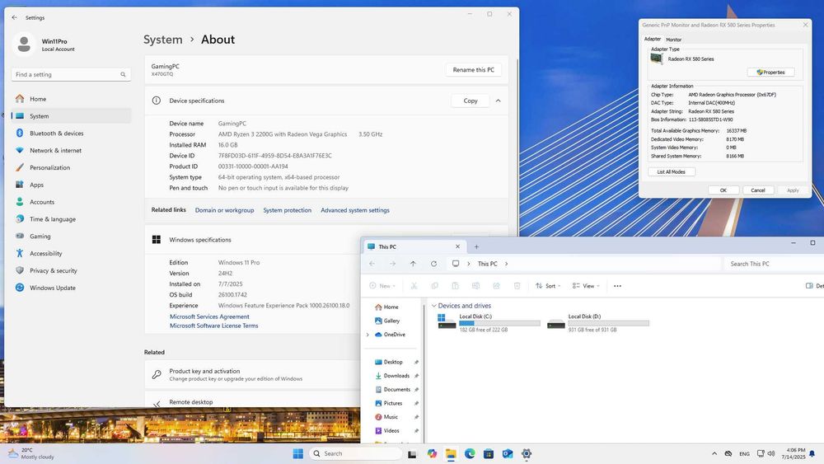The width and height of the screenshot is (824, 464).
Task: Click breadcrumb chevron after This PC
Action: pyautogui.click(x=506, y=264)
